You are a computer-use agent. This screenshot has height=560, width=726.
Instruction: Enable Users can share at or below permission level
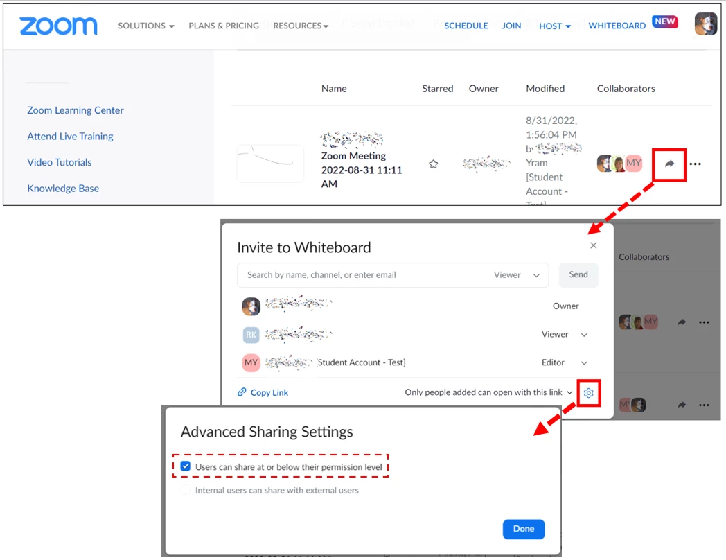coord(185,466)
